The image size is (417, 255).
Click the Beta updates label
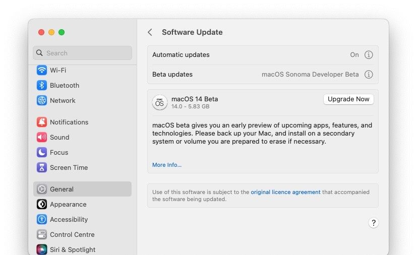click(x=172, y=75)
